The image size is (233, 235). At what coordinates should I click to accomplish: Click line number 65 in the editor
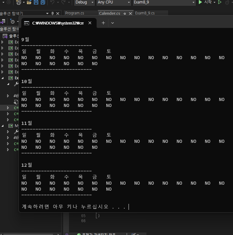point(83,216)
